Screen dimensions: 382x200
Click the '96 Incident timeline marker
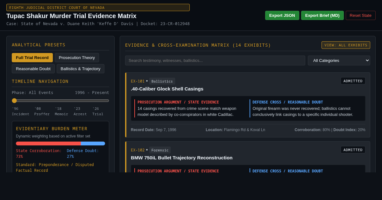click(20, 111)
